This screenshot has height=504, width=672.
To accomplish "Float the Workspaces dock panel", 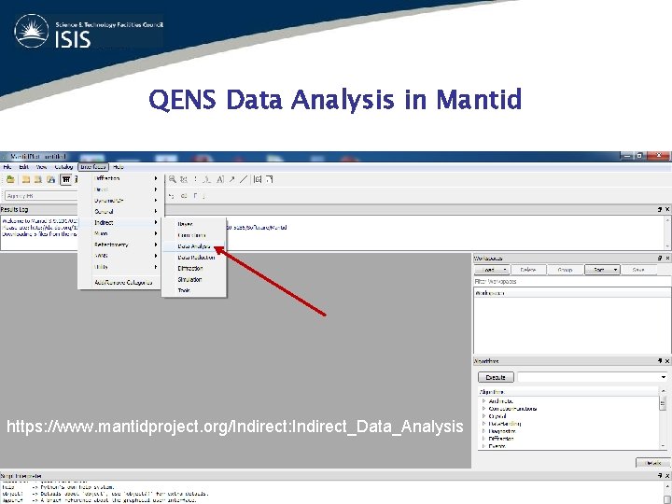I will click(x=660, y=258).
